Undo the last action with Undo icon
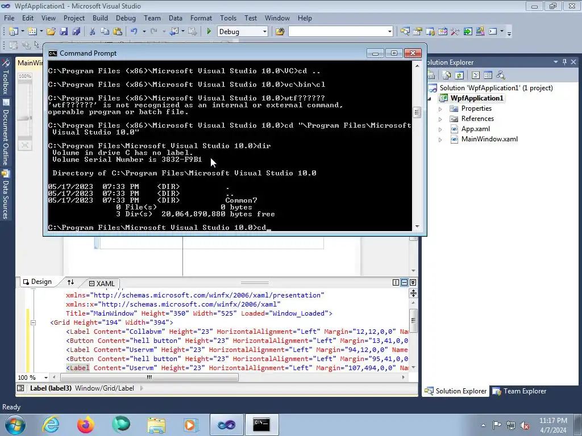582x436 pixels. point(134,32)
